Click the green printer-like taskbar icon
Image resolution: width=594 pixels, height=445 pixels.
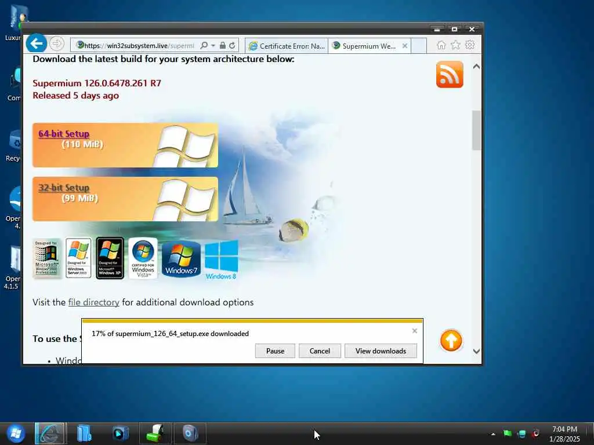coord(155,433)
